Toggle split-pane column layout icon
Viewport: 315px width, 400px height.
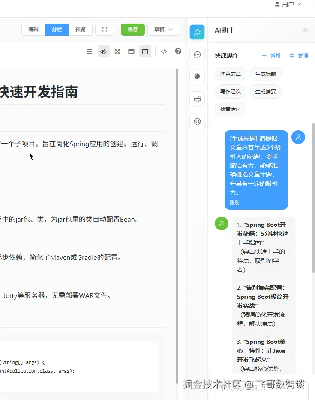[x=145, y=51]
